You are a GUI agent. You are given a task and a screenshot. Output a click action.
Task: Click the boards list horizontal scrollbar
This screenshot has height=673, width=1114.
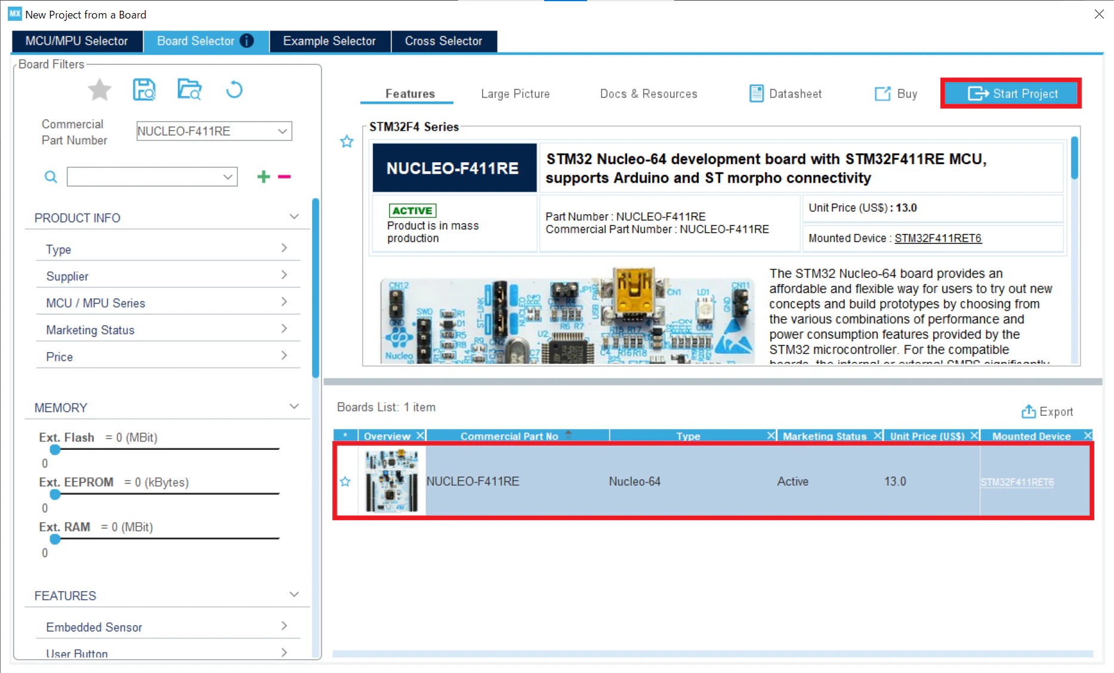(712, 654)
